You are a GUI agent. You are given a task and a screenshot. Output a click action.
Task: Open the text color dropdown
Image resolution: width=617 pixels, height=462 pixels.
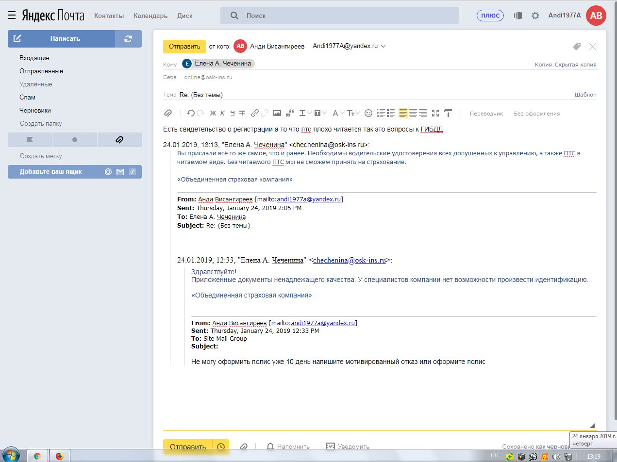coord(305,113)
